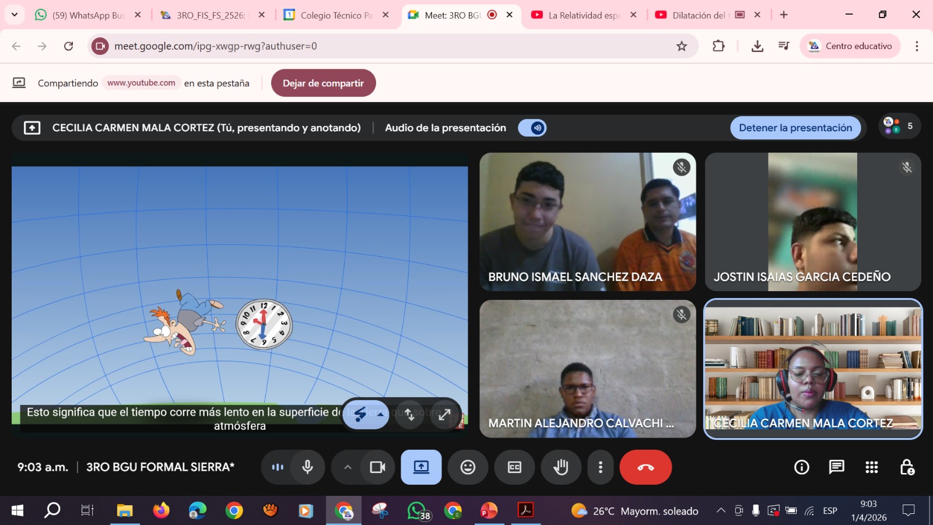Raise hand in the meeting

561,467
